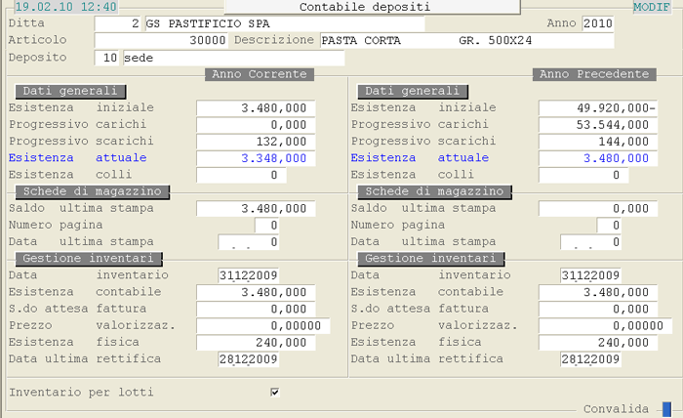This screenshot has width=683, height=418.
Task: Select Esistenza fisica field for previous year
Action: click(x=595, y=343)
